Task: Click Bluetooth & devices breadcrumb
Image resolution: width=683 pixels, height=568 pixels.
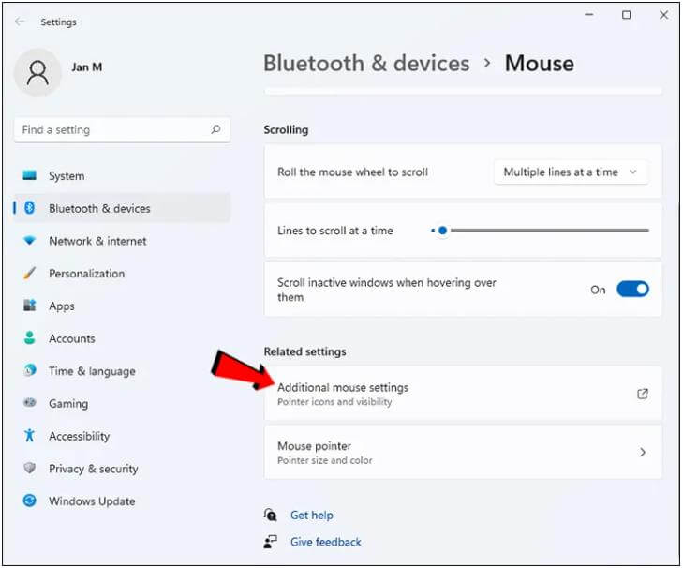Action: click(366, 63)
